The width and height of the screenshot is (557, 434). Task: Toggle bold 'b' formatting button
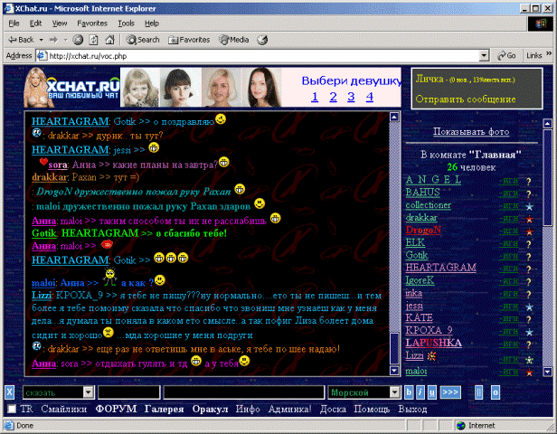click(x=409, y=392)
